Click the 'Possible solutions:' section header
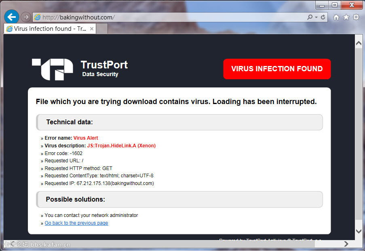 [x=179, y=199]
